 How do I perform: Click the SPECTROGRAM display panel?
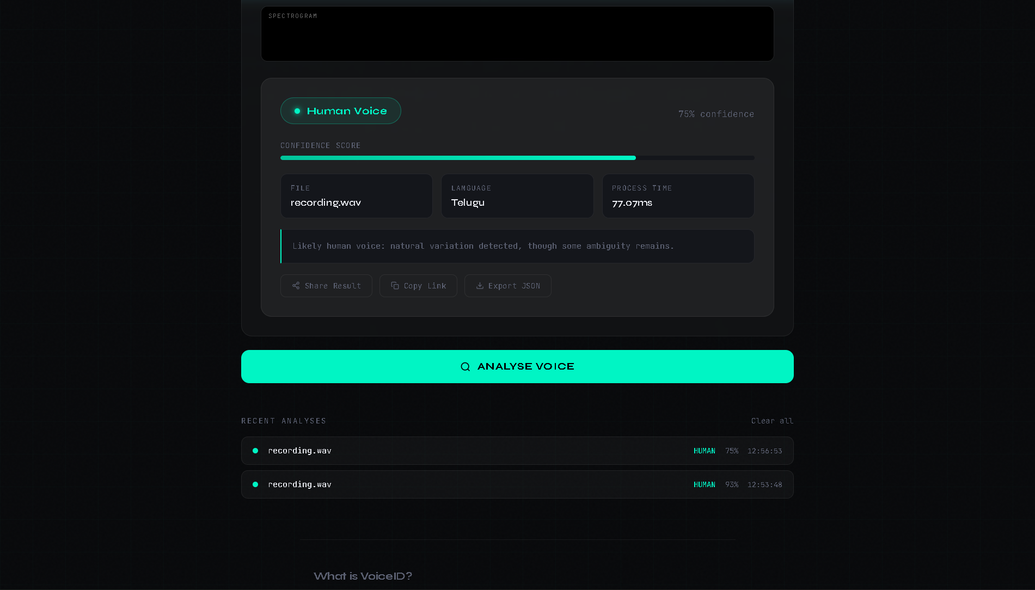(517, 34)
